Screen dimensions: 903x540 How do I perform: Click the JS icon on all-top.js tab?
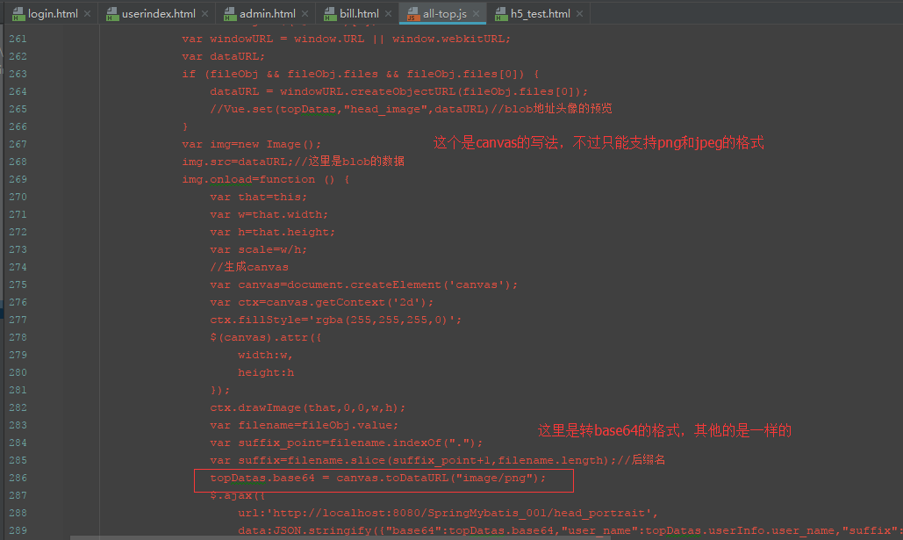412,14
